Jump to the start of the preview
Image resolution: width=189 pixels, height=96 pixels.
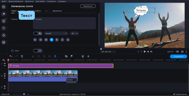pos(138,52)
